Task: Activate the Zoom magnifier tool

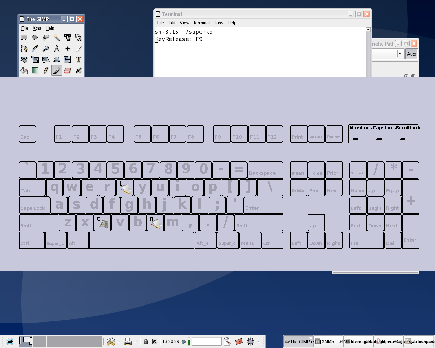Action: (46, 49)
